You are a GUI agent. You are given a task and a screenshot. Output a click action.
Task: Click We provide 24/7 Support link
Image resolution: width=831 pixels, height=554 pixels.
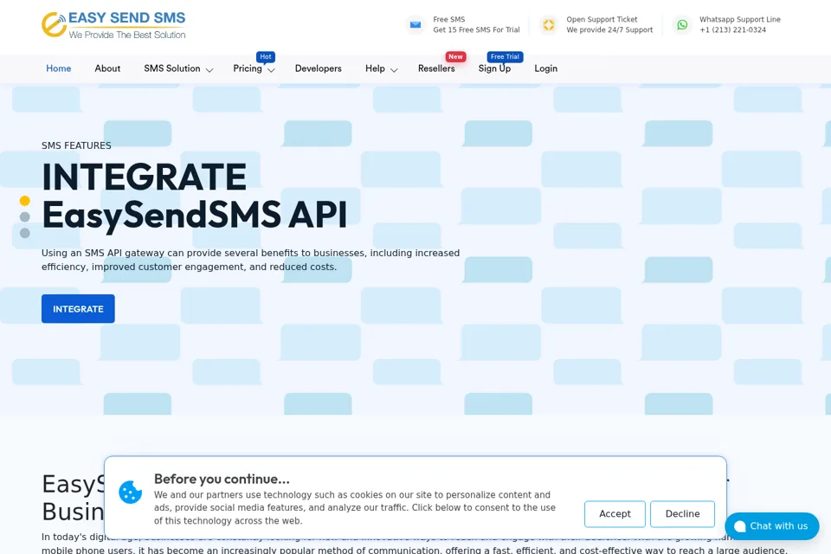click(609, 29)
